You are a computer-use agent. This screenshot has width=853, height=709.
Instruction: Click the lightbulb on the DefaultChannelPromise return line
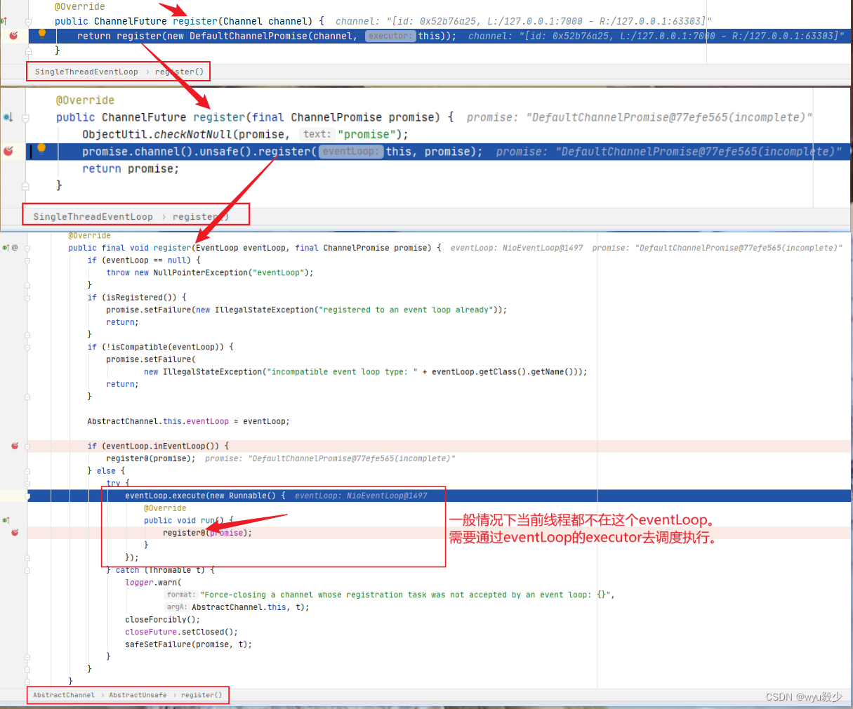[42, 33]
